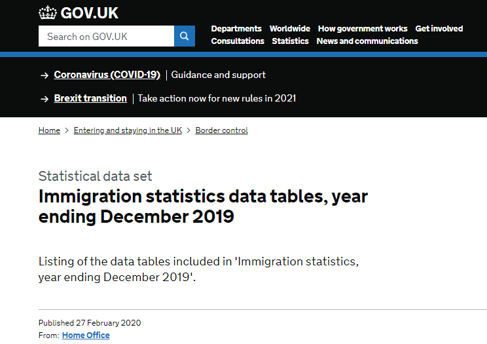This screenshot has height=344, width=487.
Task: Click the GOV.UK crown logo icon
Action: (48, 12)
